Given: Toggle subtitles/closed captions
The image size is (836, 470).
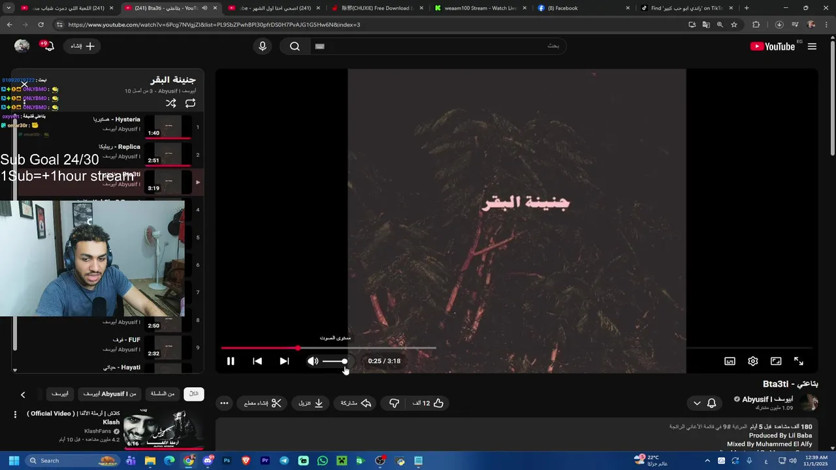Looking at the screenshot, I should click(730, 361).
